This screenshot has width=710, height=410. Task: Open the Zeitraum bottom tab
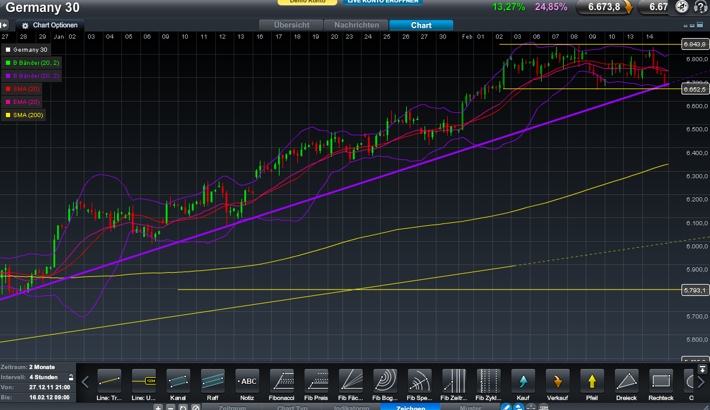coord(233,407)
